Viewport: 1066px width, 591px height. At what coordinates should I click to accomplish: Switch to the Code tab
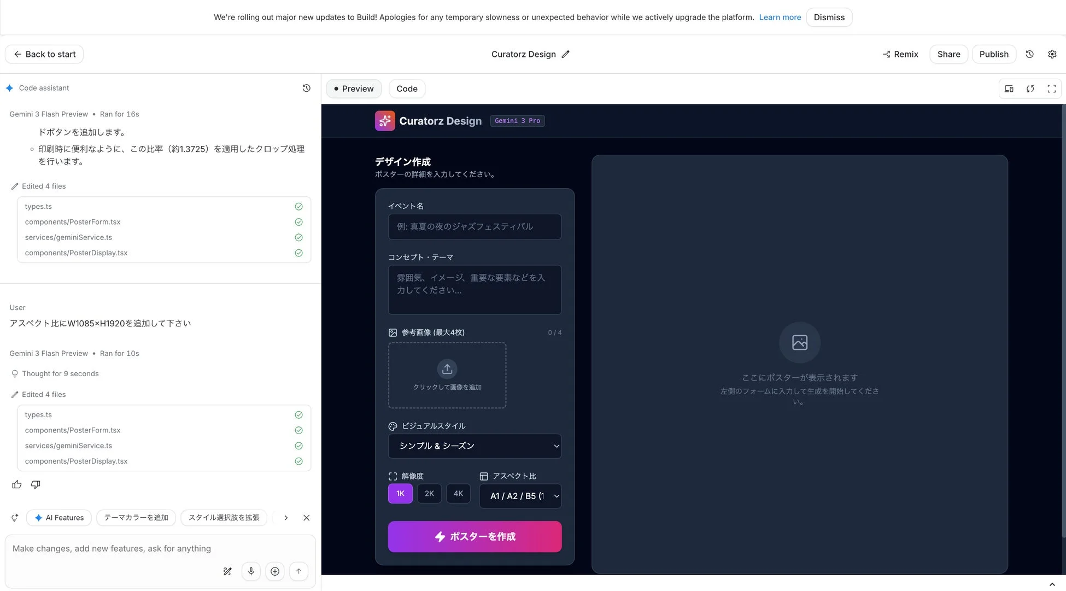click(407, 88)
